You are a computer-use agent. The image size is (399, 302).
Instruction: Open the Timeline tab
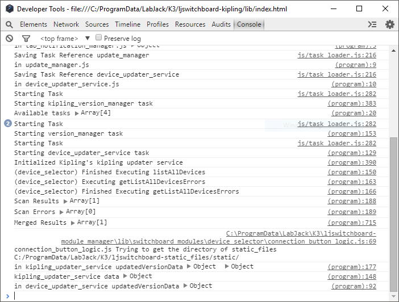128,24
